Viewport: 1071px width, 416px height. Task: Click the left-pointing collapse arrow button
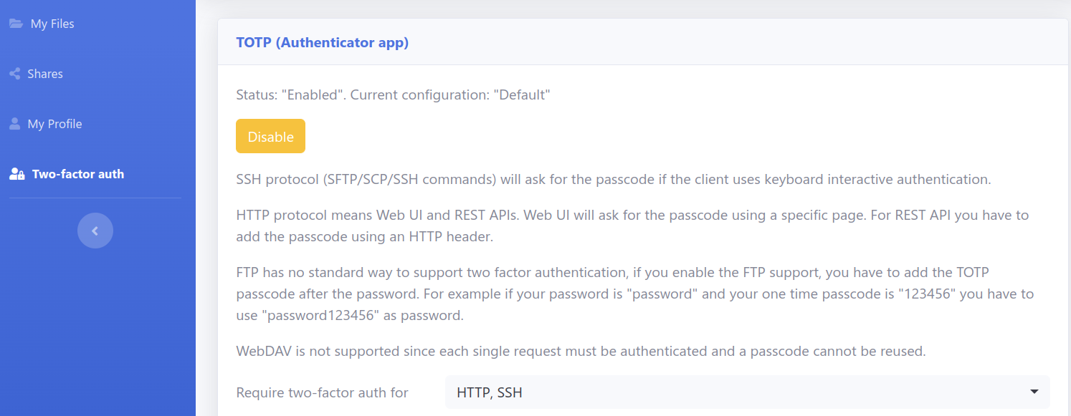(x=95, y=230)
